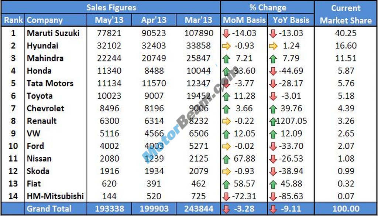The image size is (378, 216).
Task: Click Toyota's green MoM up arrow
Action: pyautogui.click(x=226, y=97)
